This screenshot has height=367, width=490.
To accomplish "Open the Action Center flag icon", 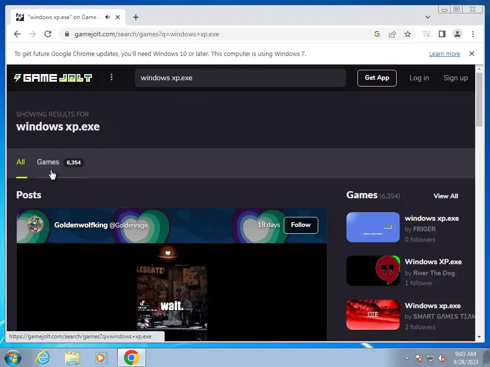I will click(x=418, y=358).
